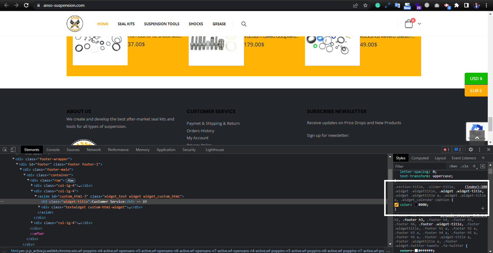Switch currency to USD $

point(476,79)
